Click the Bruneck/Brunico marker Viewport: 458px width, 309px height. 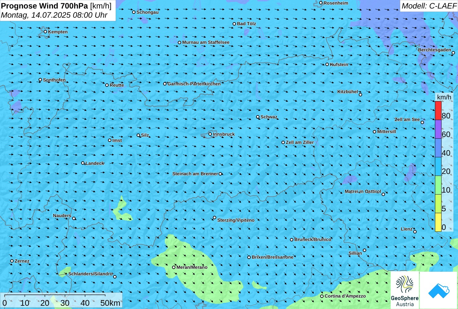pos(291,240)
